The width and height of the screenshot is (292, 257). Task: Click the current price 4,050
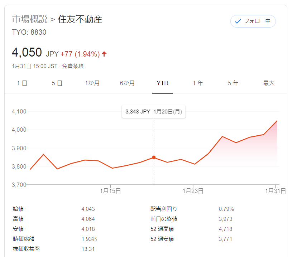(27, 52)
